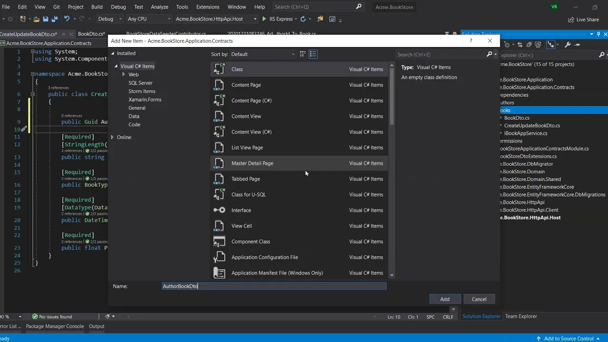The image size is (608, 342).
Task: Select the Xamarin.Forms category
Action: 145,100
